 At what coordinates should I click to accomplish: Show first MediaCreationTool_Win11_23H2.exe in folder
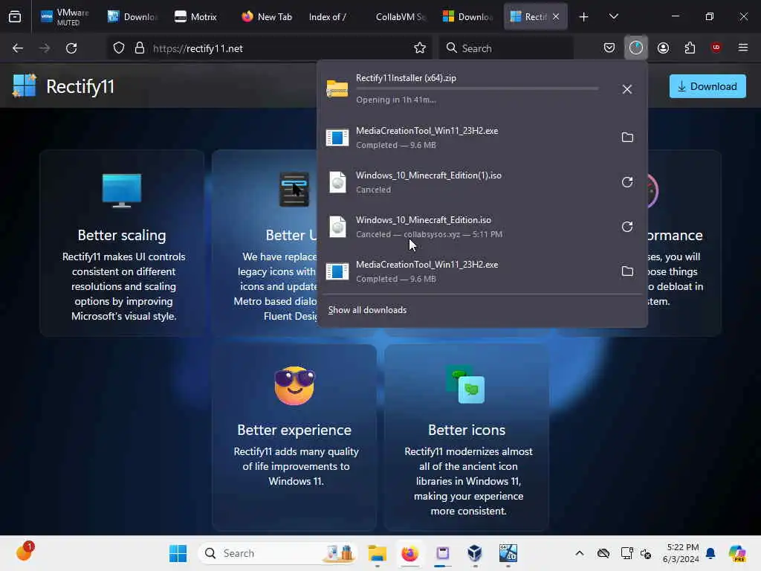coord(627,138)
